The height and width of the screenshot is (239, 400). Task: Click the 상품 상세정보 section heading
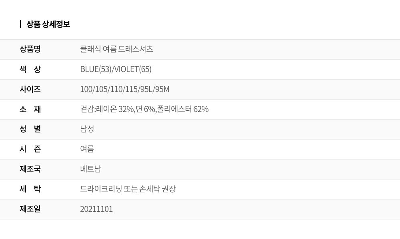click(x=48, y=24)
